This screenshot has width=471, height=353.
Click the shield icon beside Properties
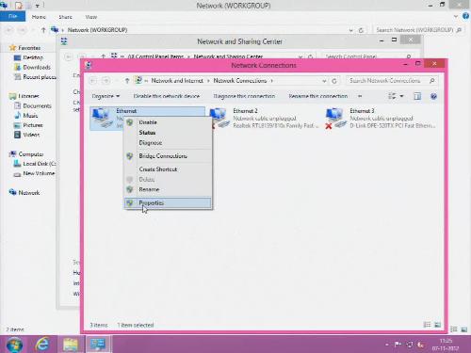coord(130,203)
